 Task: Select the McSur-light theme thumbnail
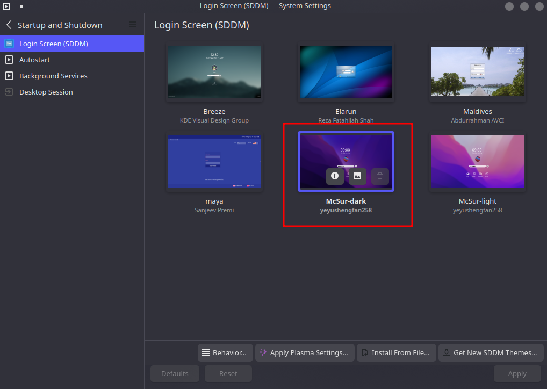(x=477, y=161)
